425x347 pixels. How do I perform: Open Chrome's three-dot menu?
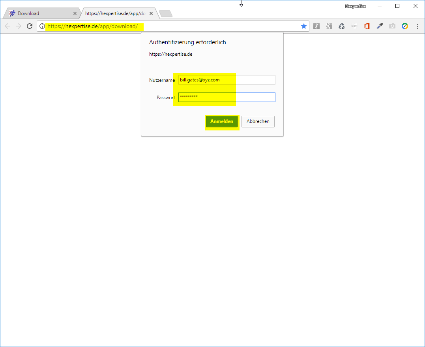418,26
